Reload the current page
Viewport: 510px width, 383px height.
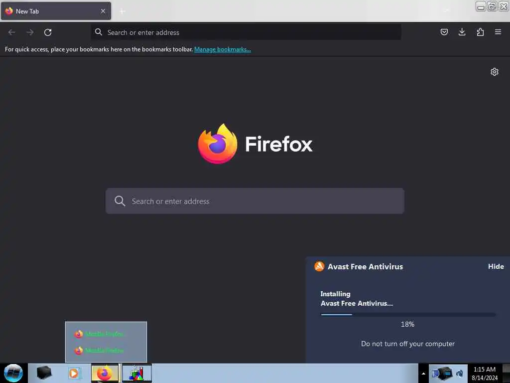[x=48, y=32]
